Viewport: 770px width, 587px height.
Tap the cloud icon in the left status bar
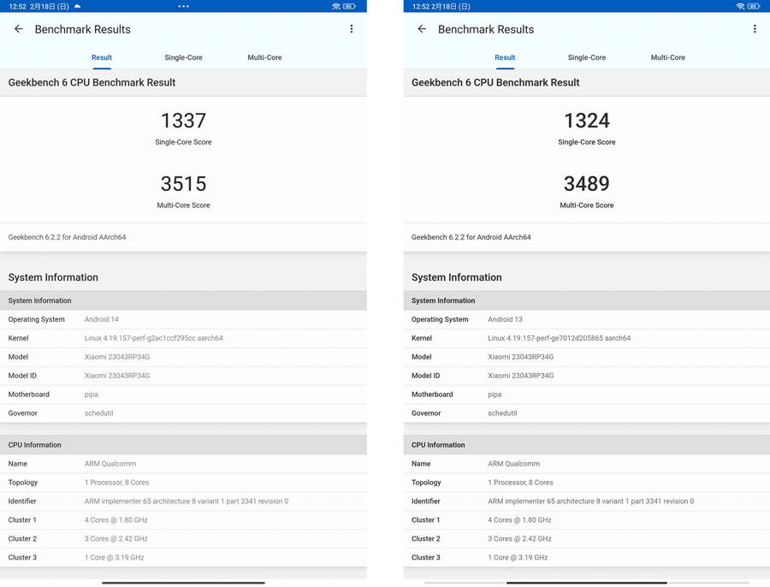click(x=78, y=6)
